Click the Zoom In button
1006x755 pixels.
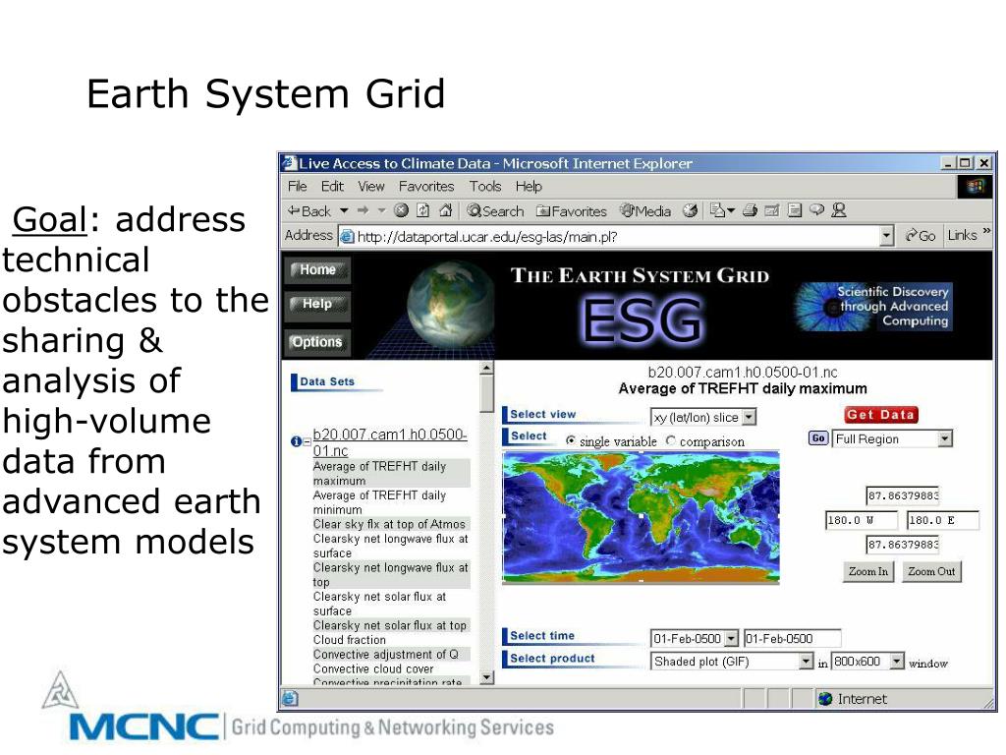[868, 571]
